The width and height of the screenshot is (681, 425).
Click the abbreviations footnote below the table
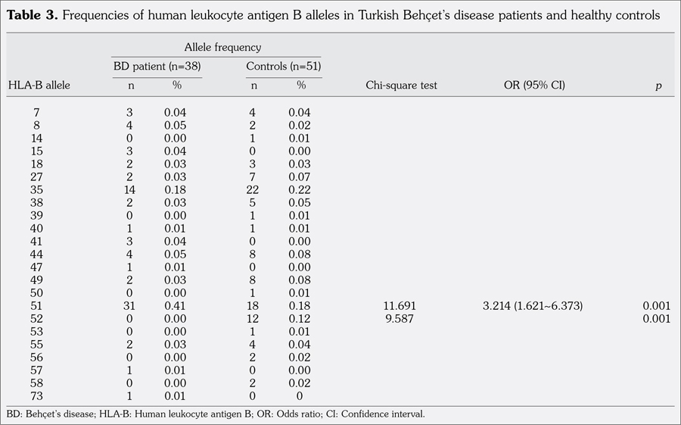(x=216, y=414)
